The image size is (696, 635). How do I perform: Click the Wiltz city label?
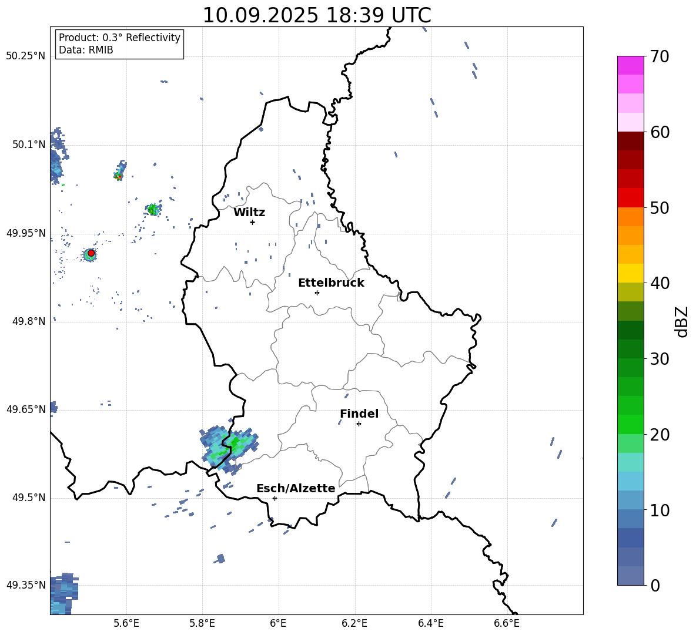[x=249, y=213]
